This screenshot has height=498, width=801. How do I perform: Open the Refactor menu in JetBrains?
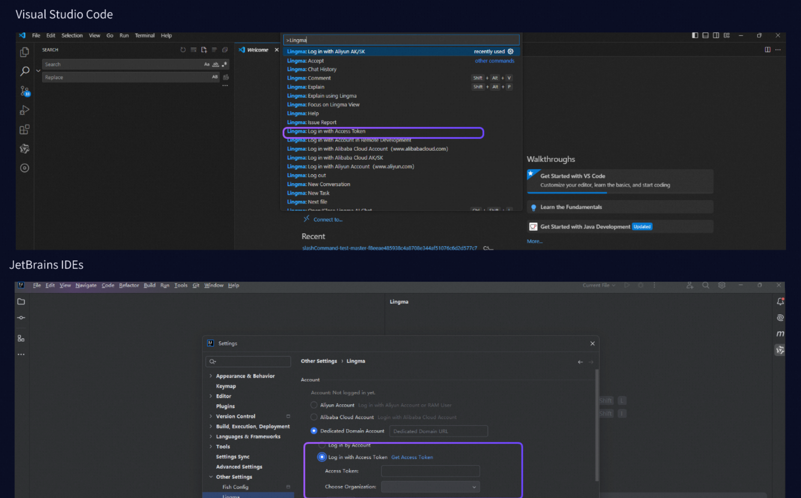129,285
